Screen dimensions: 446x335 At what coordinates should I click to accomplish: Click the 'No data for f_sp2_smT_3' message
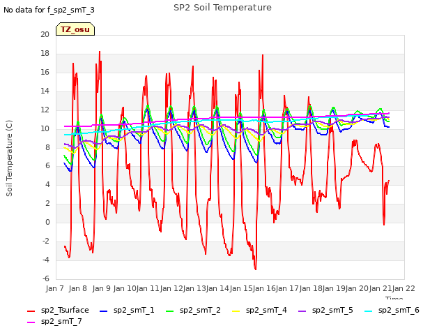[x=49, y=10]
